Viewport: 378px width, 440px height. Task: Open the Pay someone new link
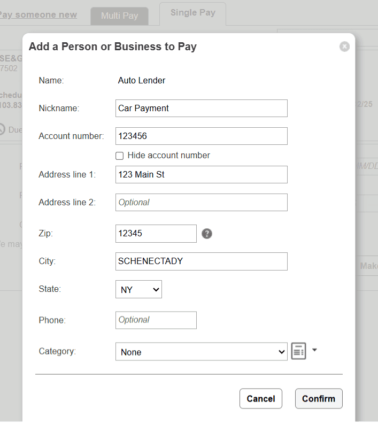[x=38, y=14]
